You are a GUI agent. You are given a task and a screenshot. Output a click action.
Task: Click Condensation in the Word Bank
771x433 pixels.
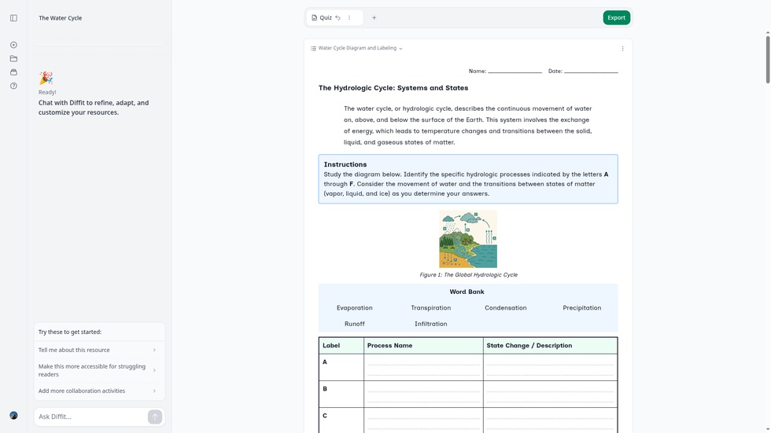tap(505, 308)
